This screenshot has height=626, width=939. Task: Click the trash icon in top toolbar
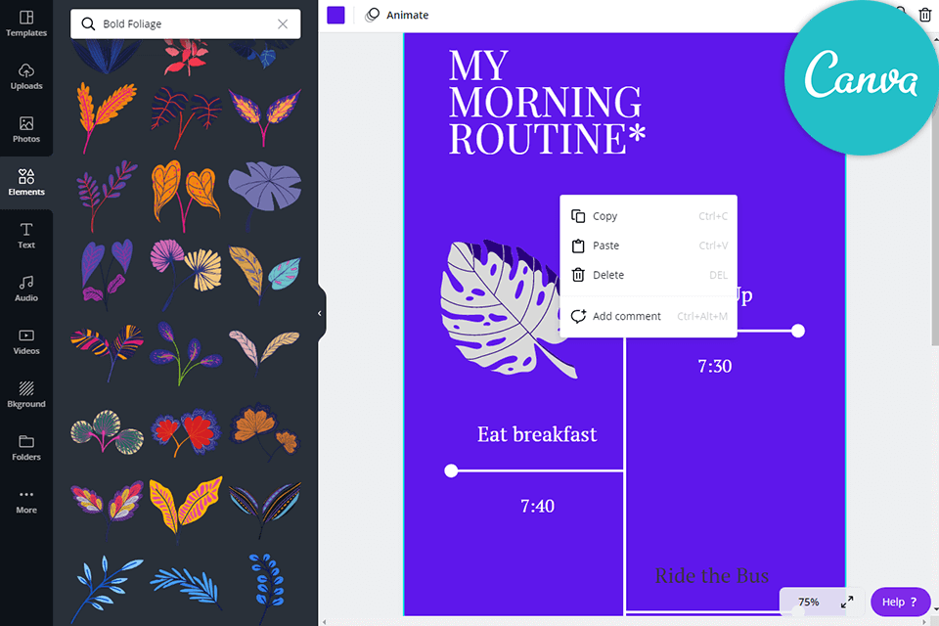[924, 15]
